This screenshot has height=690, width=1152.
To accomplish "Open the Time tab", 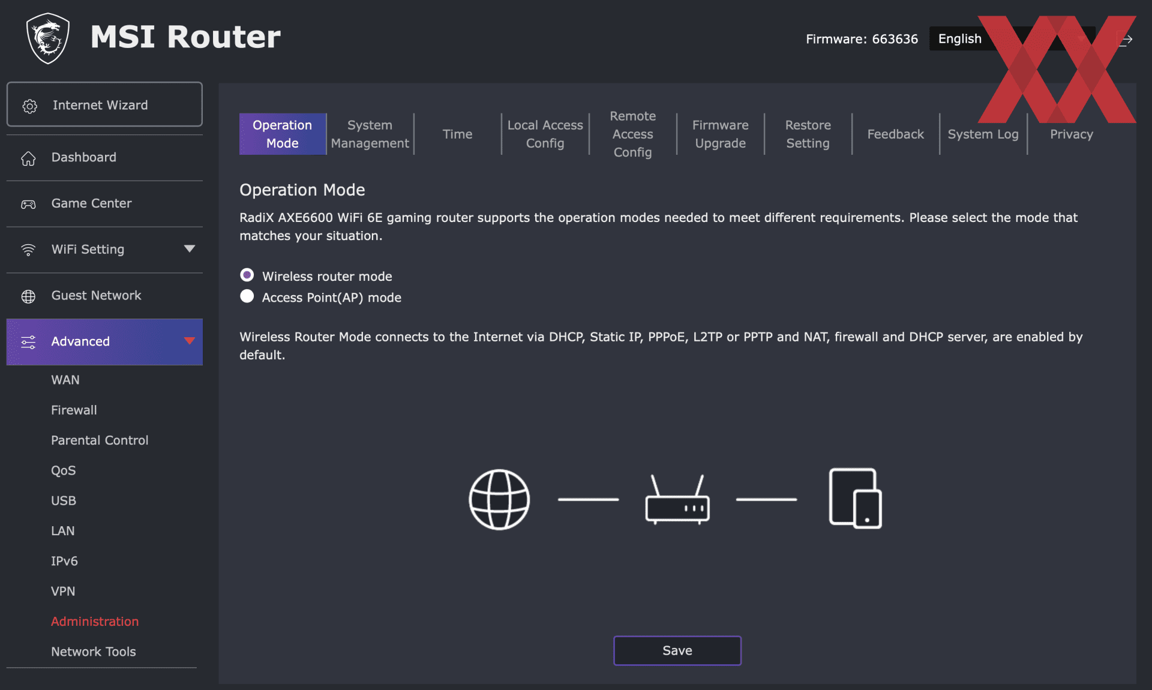I will coord(457,134).
